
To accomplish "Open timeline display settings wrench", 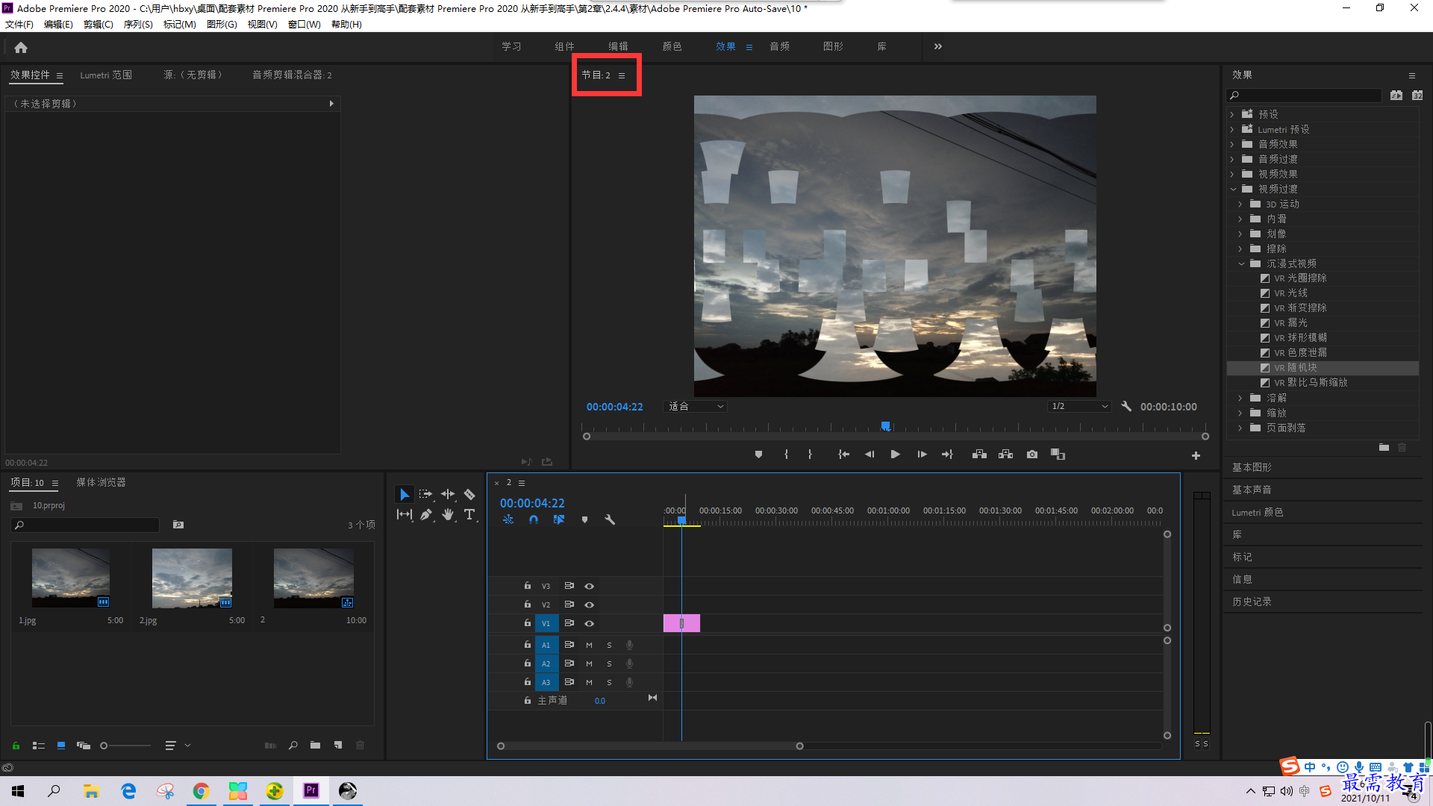I will pos(609,519).
